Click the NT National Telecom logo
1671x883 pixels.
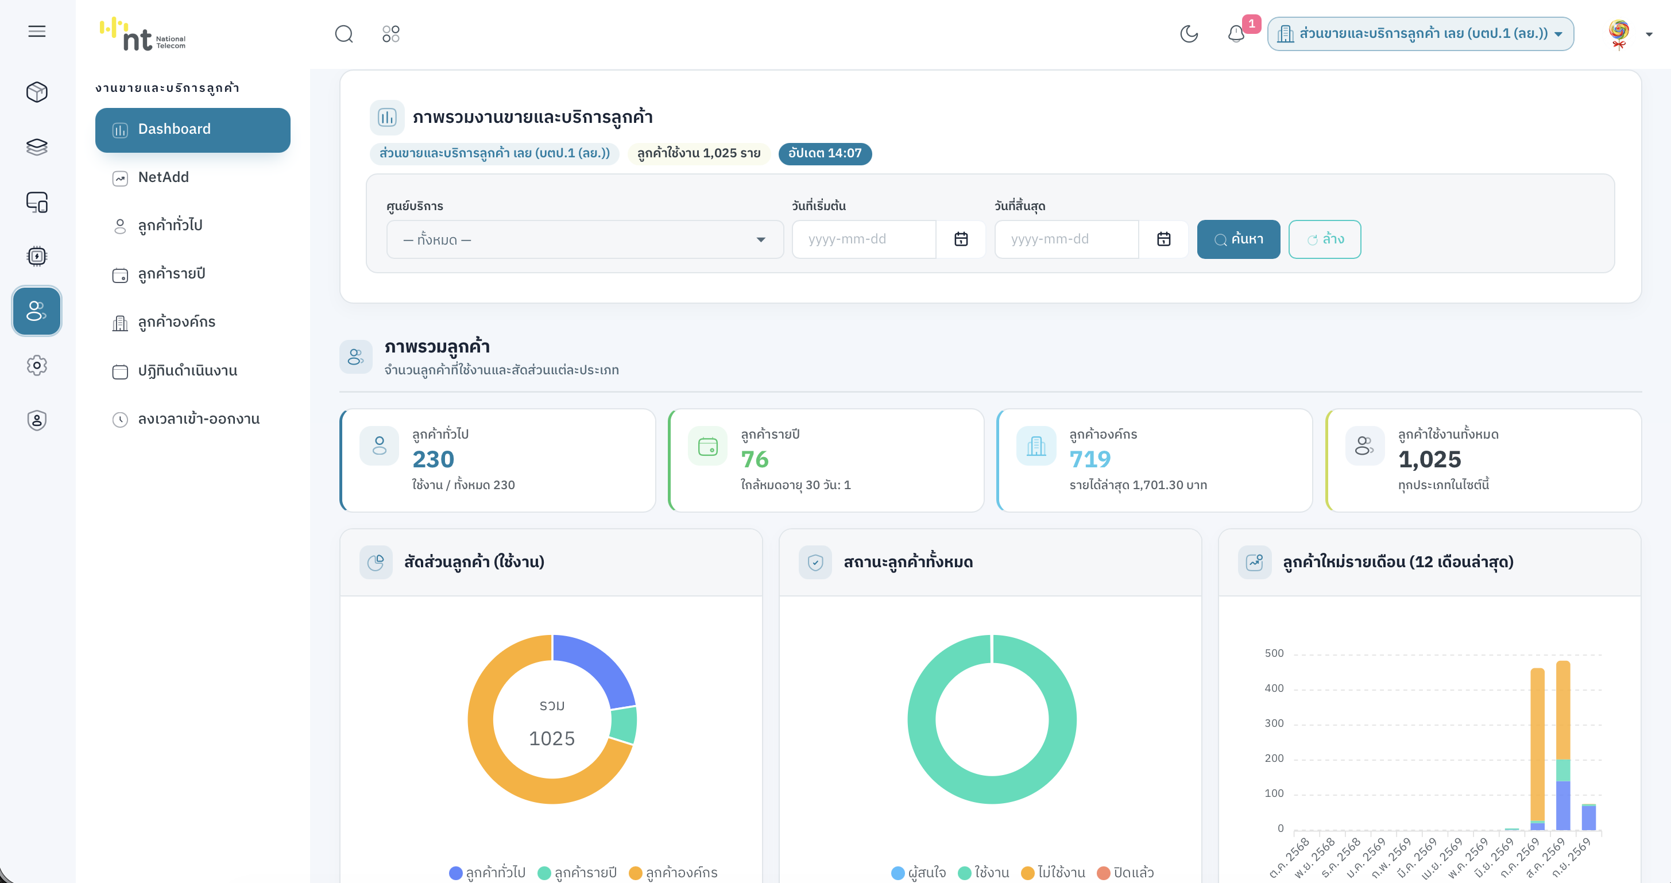(143, 34)
